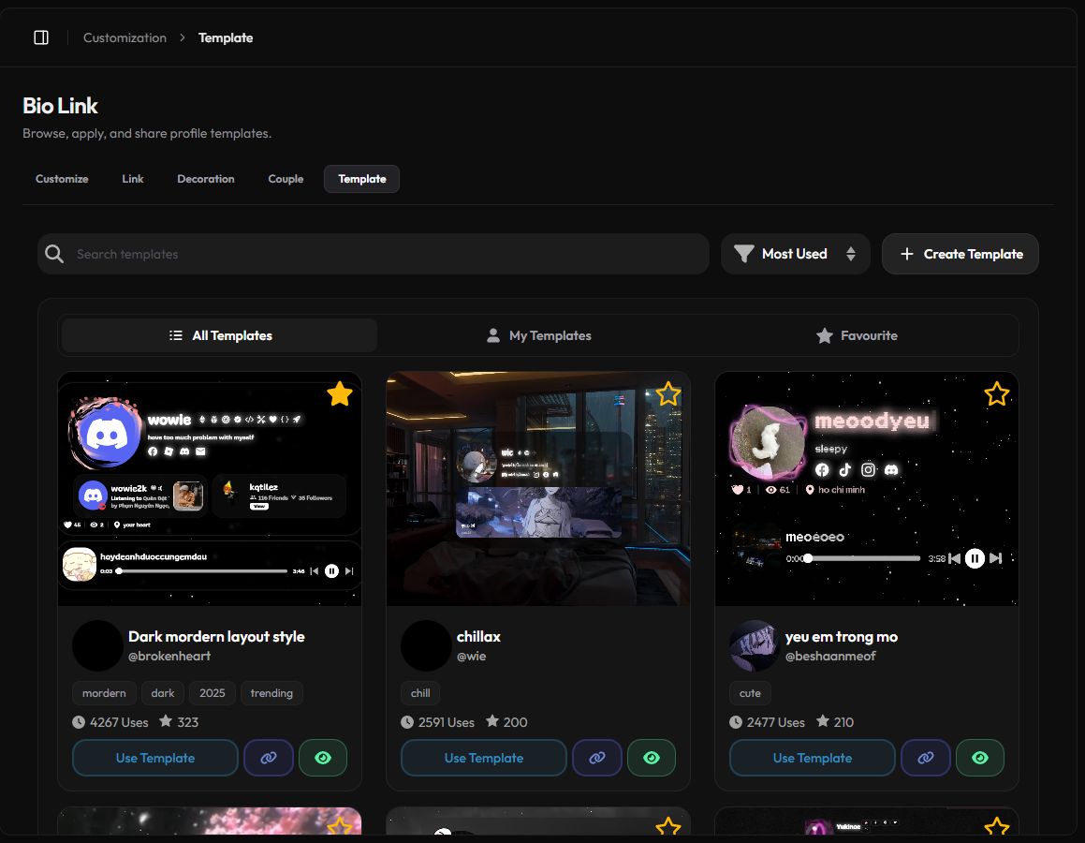Screen dimensions: 1085x843
Task: Open the Most Used sort dropdown
Action: click(x=795, y=254)
